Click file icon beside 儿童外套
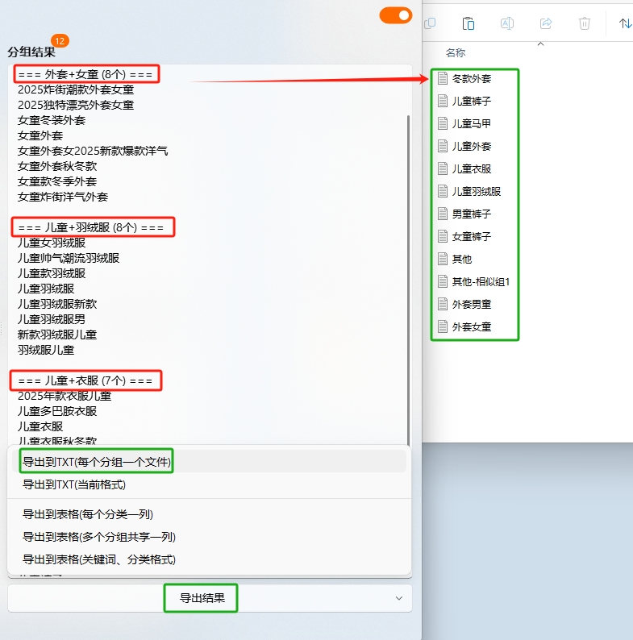The image size is (633, 640). click(442, 146)
